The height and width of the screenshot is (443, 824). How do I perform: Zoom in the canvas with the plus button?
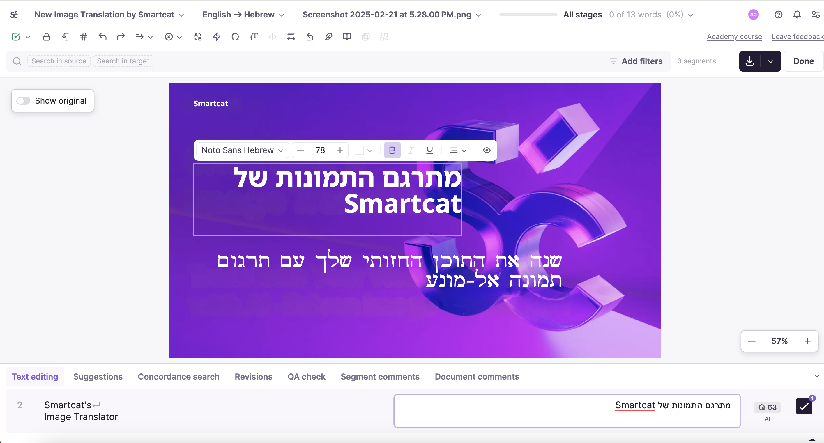[808, 341]
